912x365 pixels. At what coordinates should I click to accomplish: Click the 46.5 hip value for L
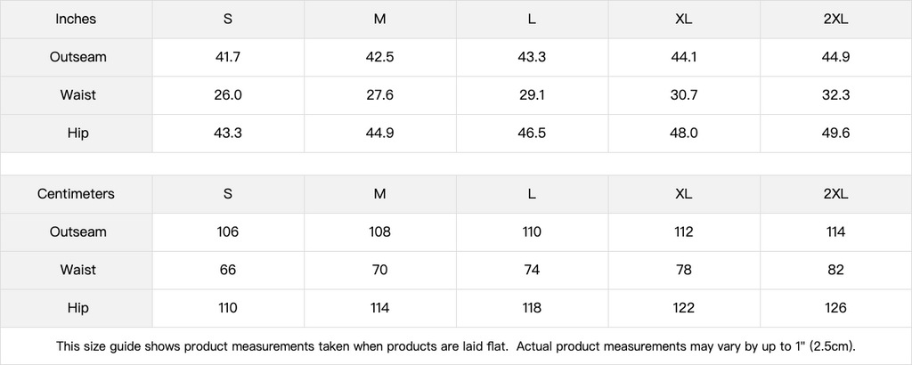(x=532, y=133)
